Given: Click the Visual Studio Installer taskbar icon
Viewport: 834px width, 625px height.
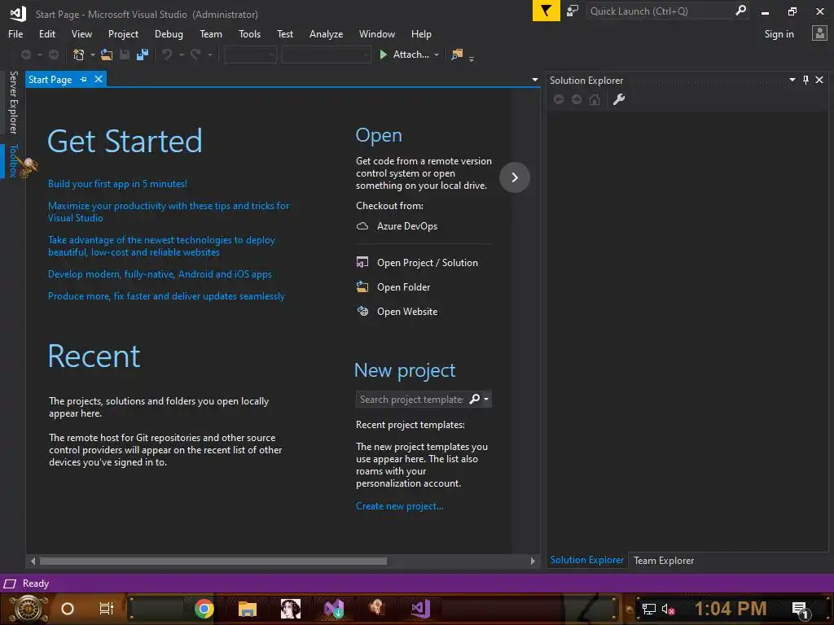Looking at the screenshot, I should pyautogui.click(x=334, y=609).
